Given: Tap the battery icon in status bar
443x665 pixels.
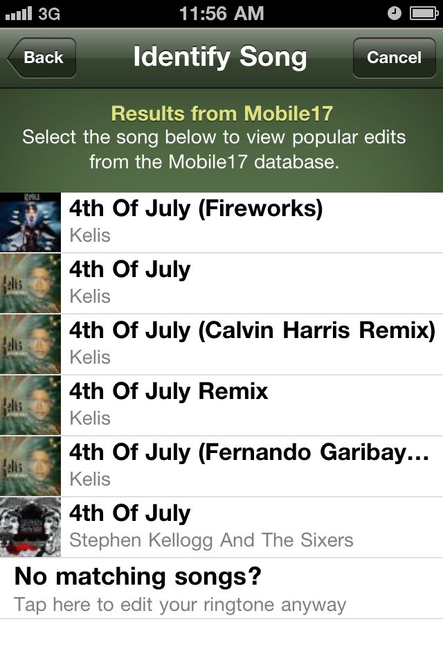Looking at the screenshot, I should 424,14.
